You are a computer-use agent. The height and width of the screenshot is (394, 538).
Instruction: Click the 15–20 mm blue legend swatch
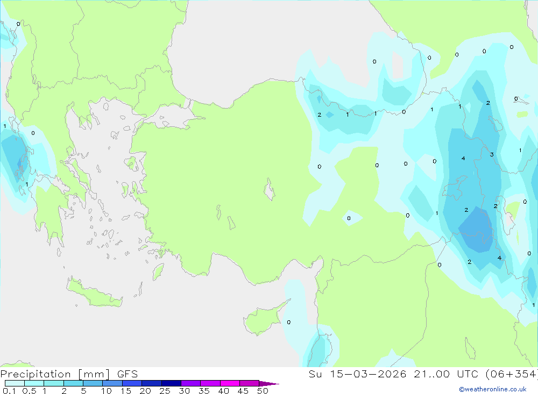pos(132,383)
